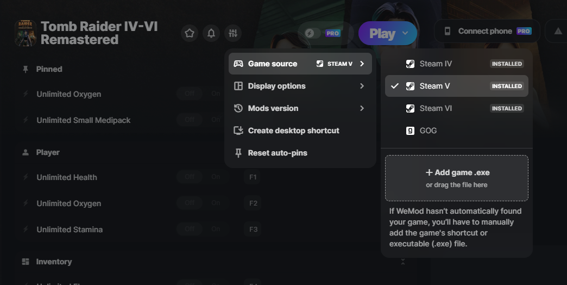Toggle Unlimited Stamina Off/On switch

203,230
